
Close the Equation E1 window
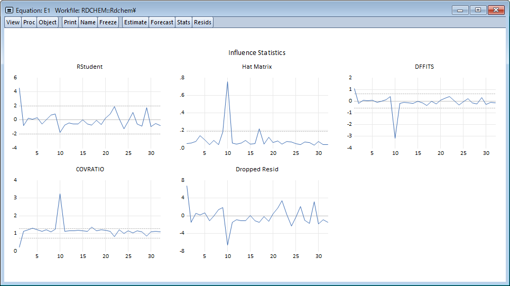496,11
